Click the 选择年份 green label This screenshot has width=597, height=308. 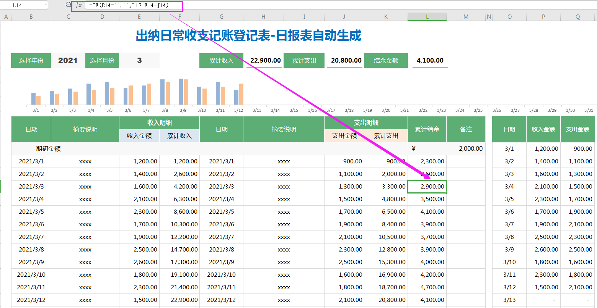pos(31,60)
